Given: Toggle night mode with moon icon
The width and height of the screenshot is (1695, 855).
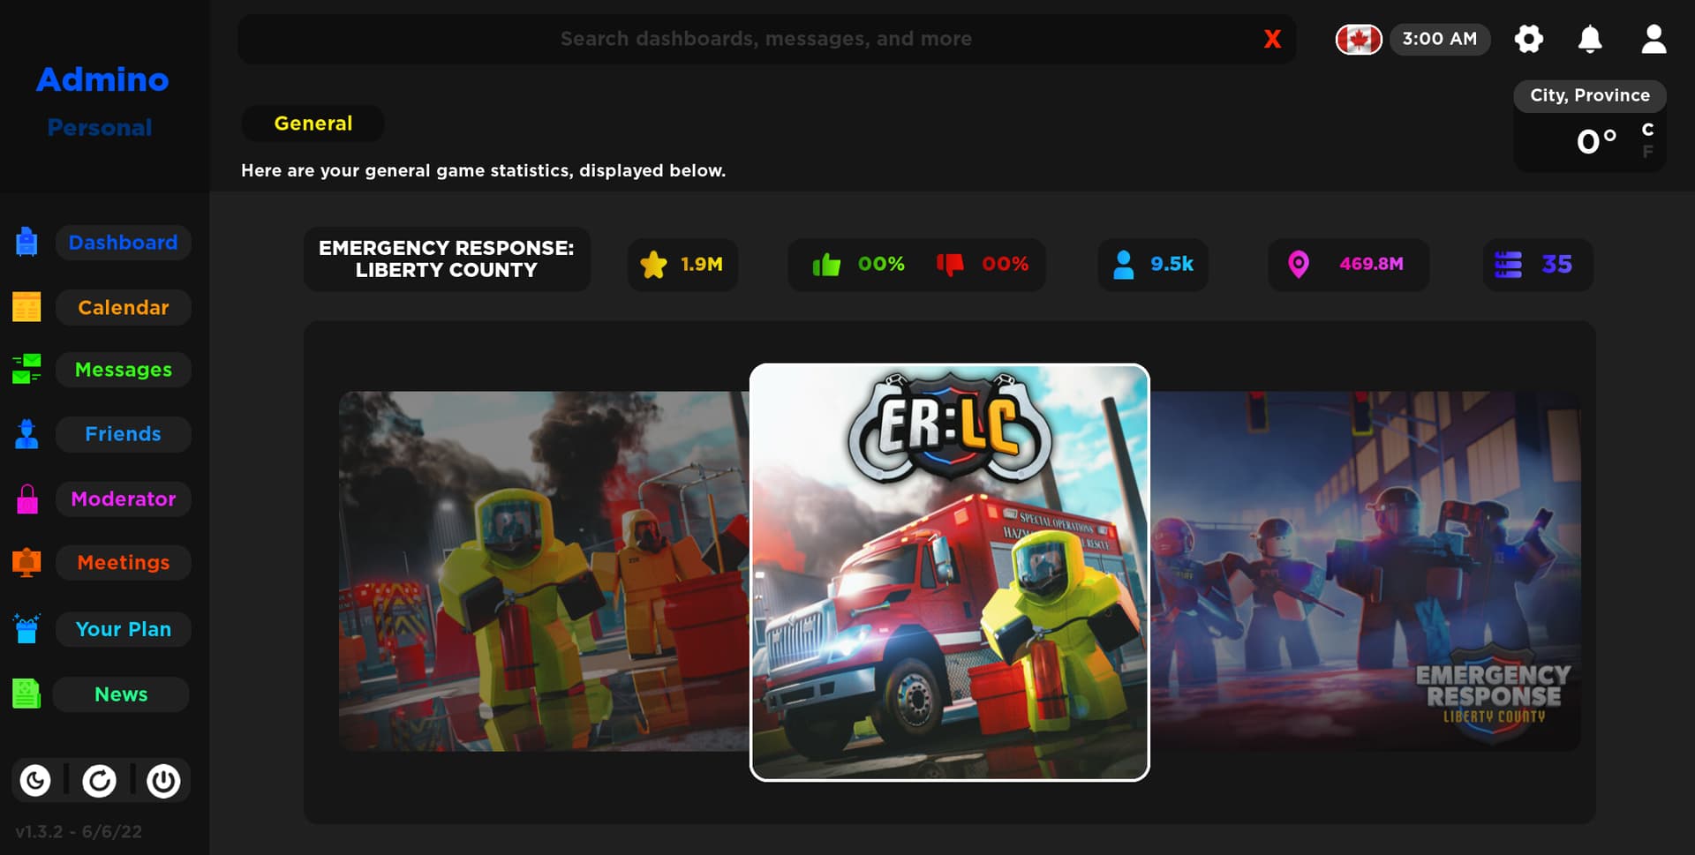Looking at the screenshot, I should pyautogui.click(x=35, y=781).
